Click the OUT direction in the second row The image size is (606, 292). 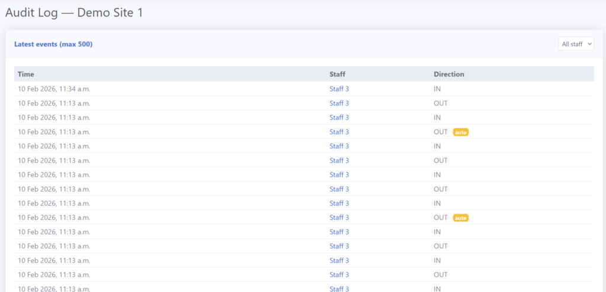point(441,103)
